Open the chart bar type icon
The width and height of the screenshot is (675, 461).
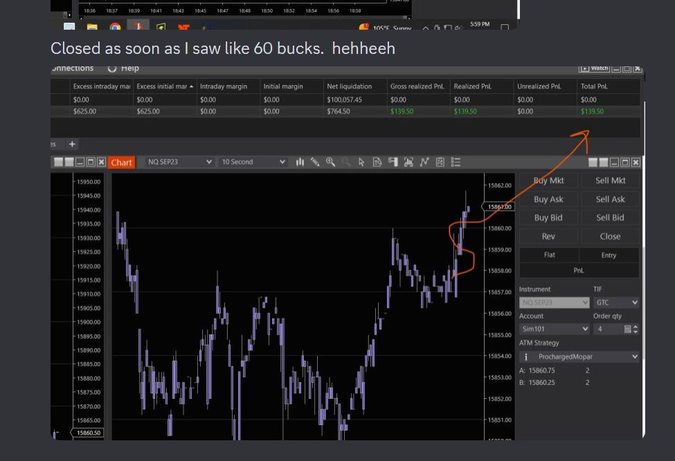300,162
